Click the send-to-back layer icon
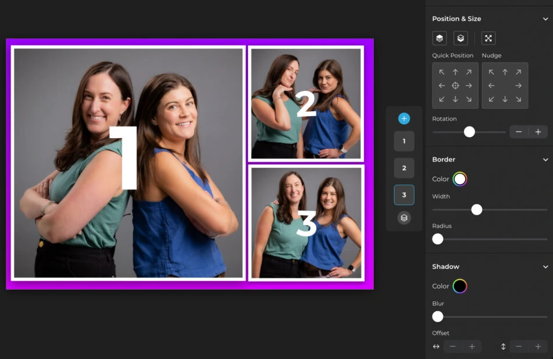553x359 pixels. (x=460, y=38)
